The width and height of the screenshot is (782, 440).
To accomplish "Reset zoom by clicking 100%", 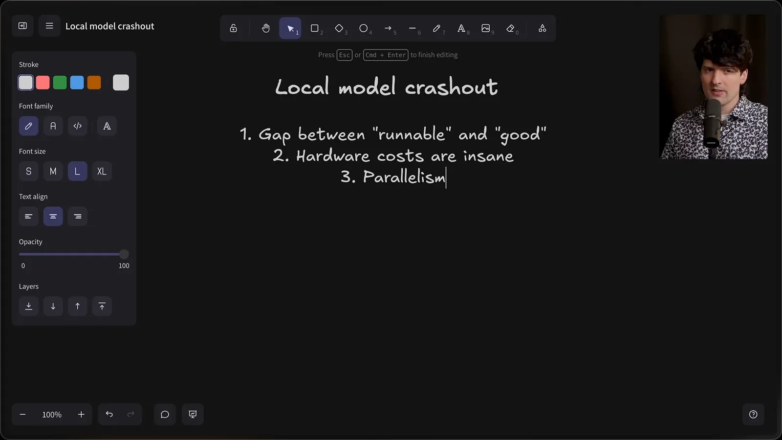I will 52,415.
